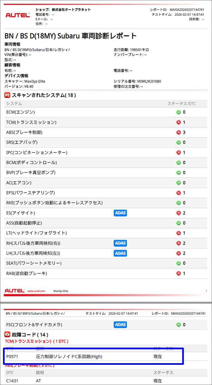Click the green check icon in the BCM(ボディコントロール) row
Image resolution: width=212 pixels, height=385 pixels.
point(179,163)
